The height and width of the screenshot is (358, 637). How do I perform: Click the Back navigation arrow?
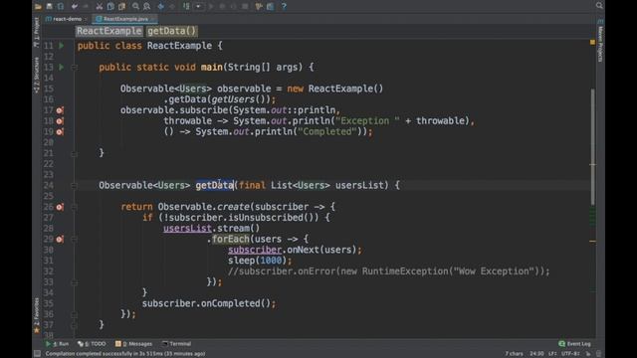(x=160, y=7)
